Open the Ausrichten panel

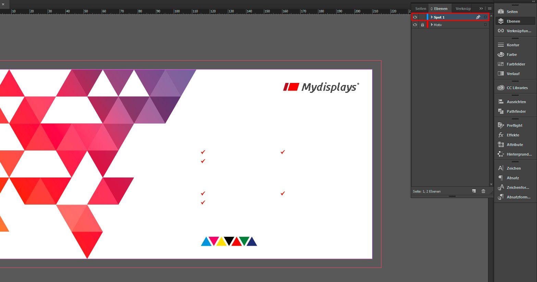pos(515,102)
